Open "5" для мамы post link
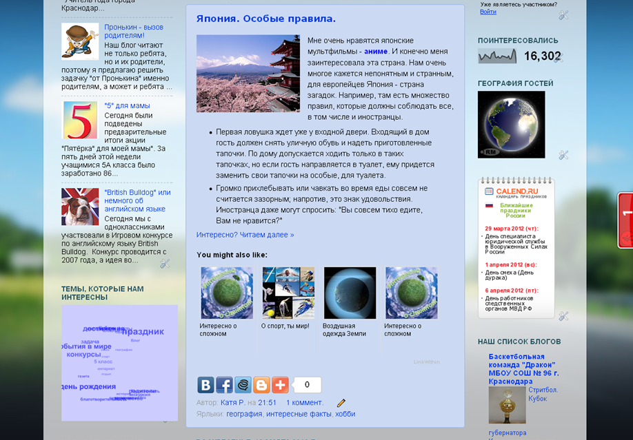 coord(127,105)
